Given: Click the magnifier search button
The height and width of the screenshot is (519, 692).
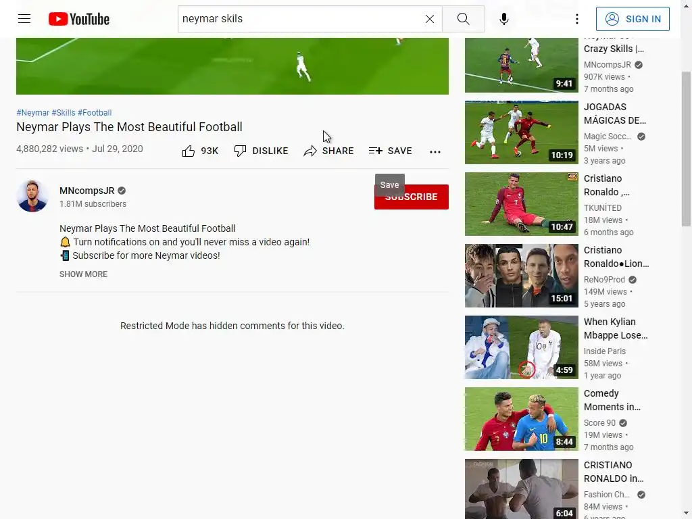Looking at the screenshot, I should point(464,19).
